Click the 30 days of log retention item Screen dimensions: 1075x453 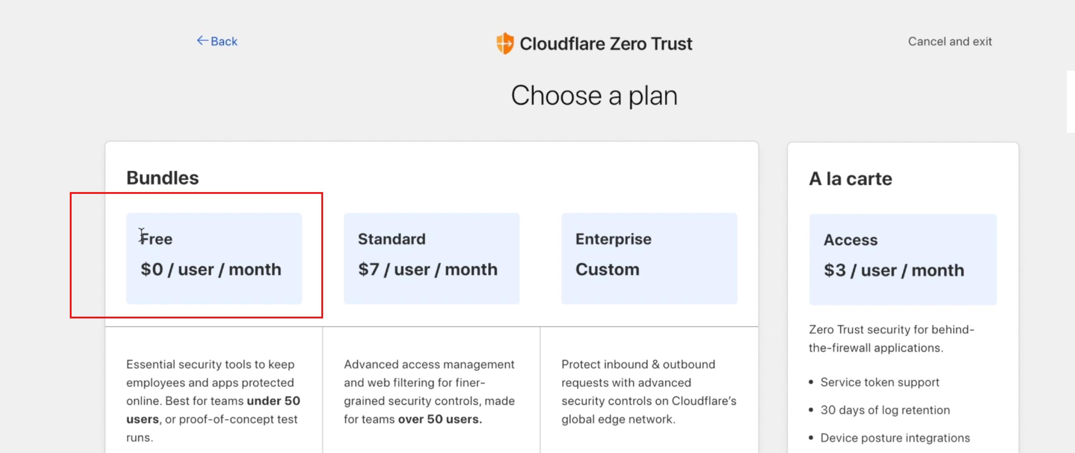tap(885, 410)
